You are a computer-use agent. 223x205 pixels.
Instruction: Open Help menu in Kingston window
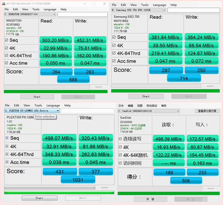[64, 9]
